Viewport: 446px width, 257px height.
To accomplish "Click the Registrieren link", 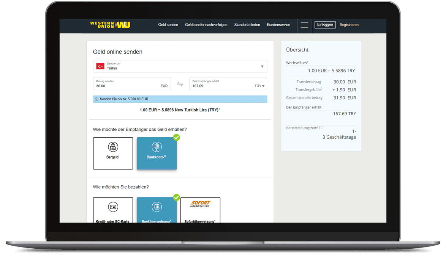I will [x=349, y=25].
